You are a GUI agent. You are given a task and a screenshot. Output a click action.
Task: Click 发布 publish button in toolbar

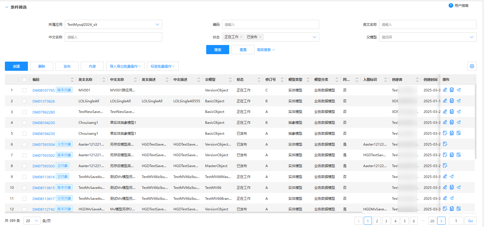[67, 66]
